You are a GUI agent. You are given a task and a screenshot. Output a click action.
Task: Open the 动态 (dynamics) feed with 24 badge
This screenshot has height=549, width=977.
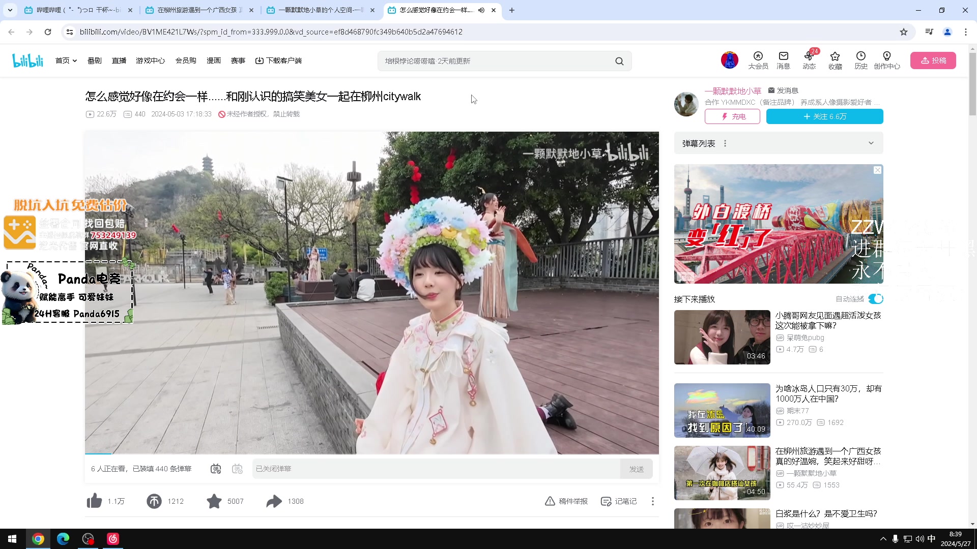pos(809,60)
